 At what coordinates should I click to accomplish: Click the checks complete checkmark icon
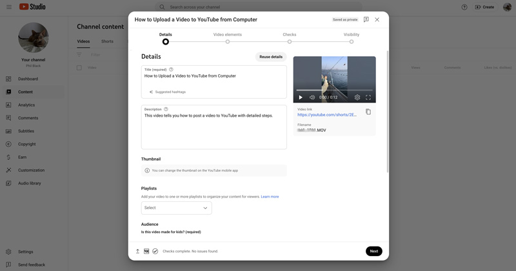point(155,251)
